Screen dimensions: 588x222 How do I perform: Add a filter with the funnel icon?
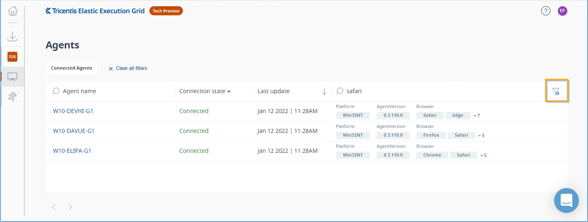click(556, 91)
